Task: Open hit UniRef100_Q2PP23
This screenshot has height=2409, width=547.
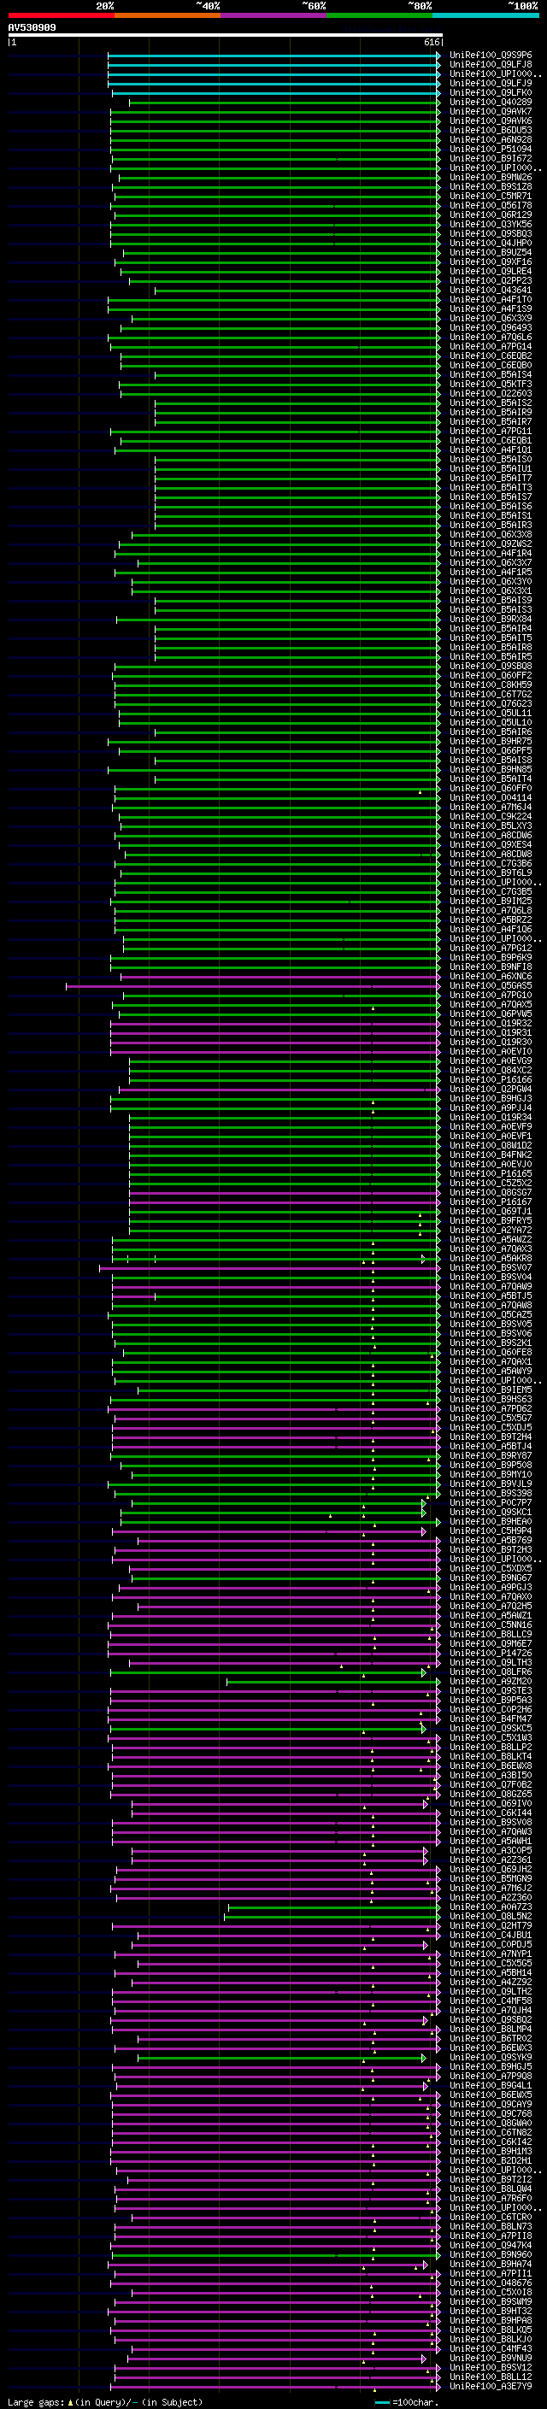Action: 491,280
